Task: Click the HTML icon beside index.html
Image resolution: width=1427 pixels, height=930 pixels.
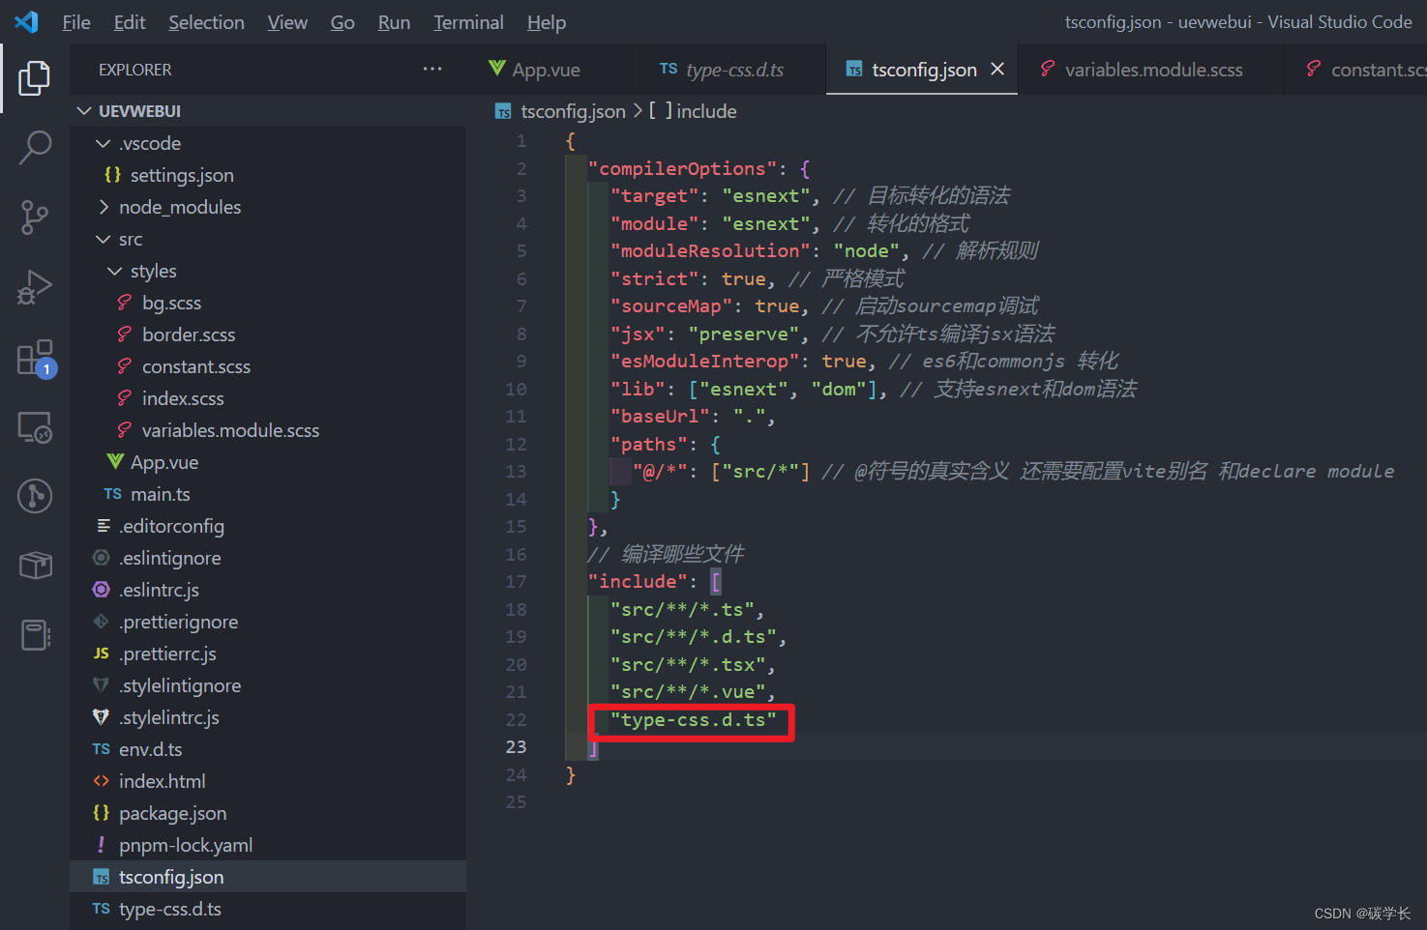Action: pos(102,781)
